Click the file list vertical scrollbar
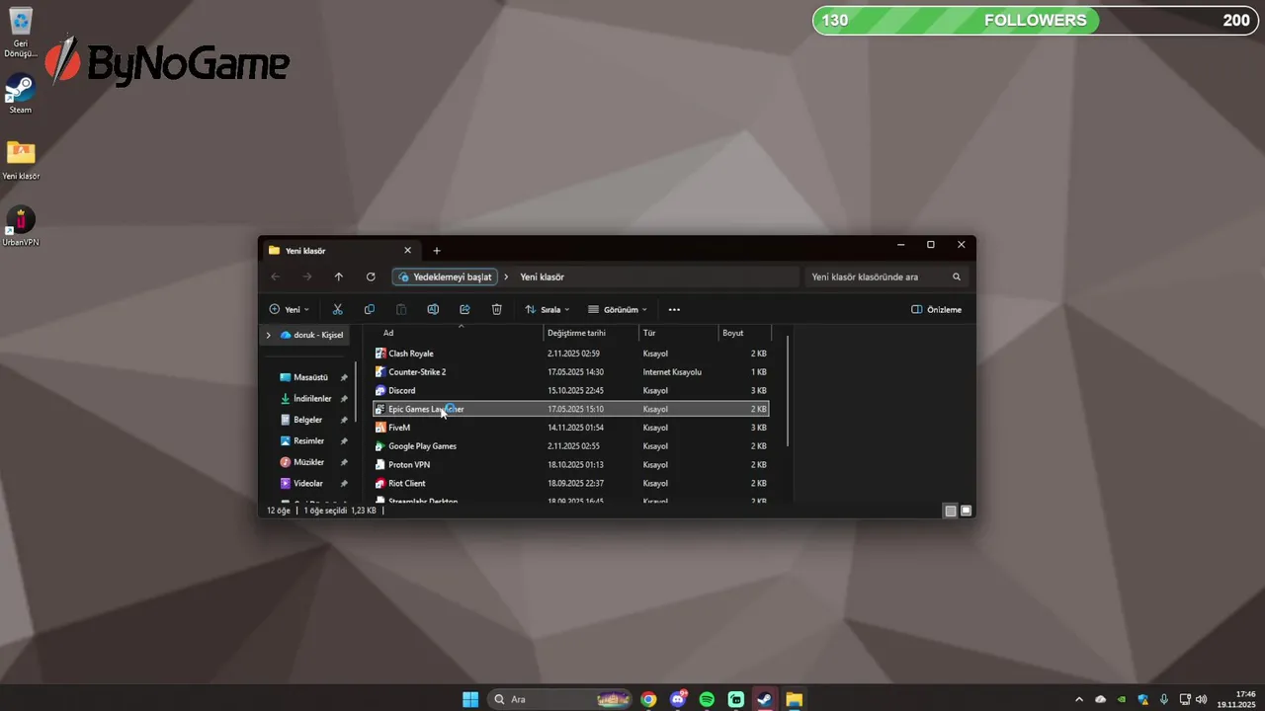1265x711 pixels. pyautogui.click(x=788, y=391)
